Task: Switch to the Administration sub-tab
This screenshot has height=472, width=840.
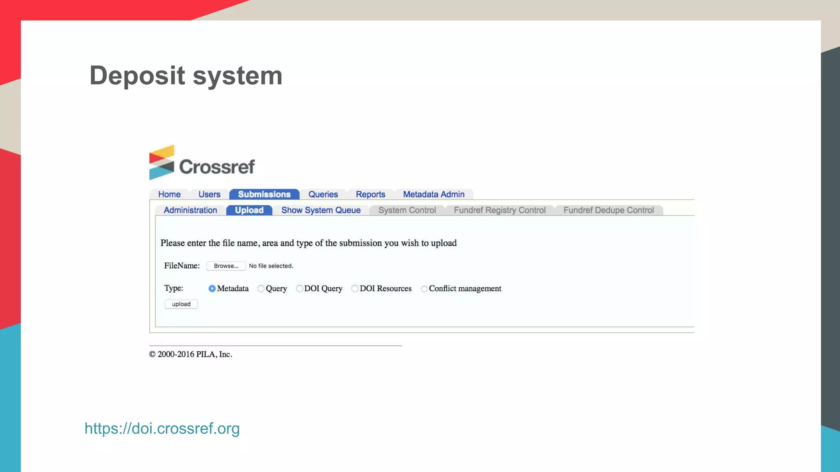Action: (x=190, y=210)
